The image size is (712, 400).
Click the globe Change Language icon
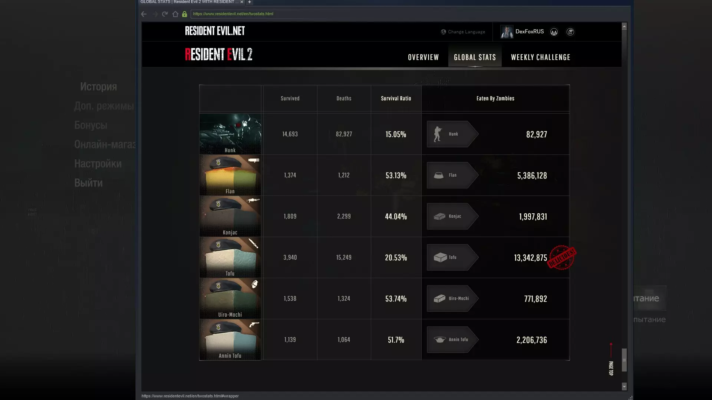[x=443, y=32]
